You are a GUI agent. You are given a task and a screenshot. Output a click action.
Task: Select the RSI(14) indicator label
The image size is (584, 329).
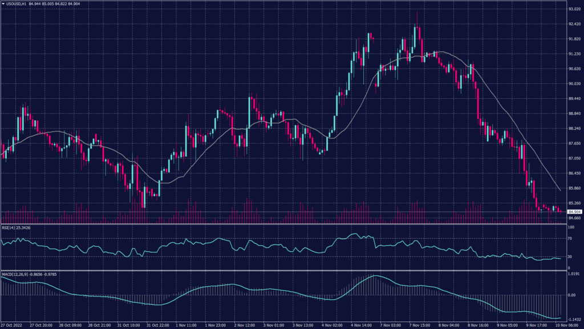7,228
